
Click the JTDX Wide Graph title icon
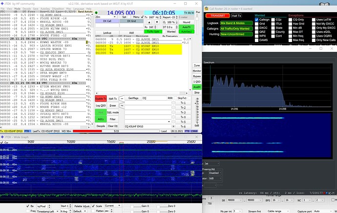pyautogui.click(x=2, y=137)
